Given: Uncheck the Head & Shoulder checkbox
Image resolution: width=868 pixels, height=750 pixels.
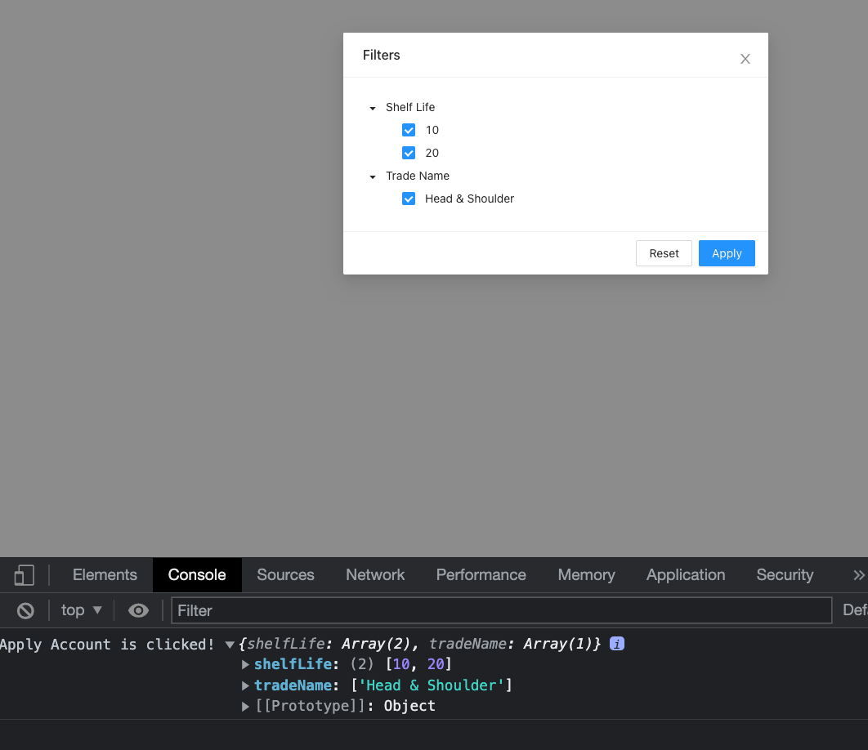Looking at the screenshot, I should (409, 199).
